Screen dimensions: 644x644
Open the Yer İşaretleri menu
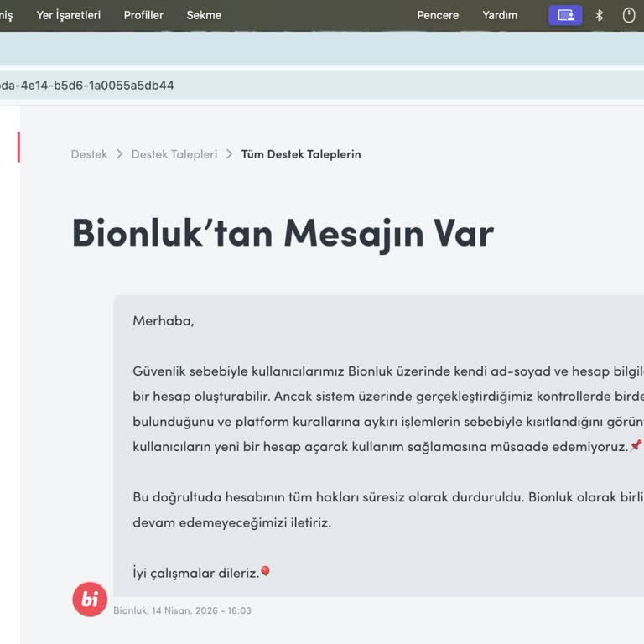pos(68,15)
